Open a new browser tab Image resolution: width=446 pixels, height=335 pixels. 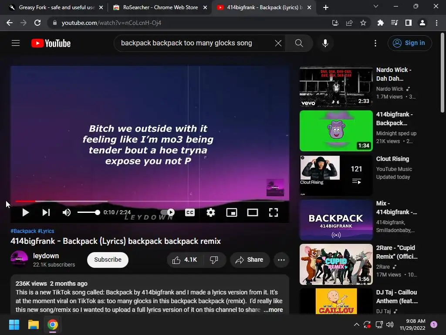(x=326, y=7)
